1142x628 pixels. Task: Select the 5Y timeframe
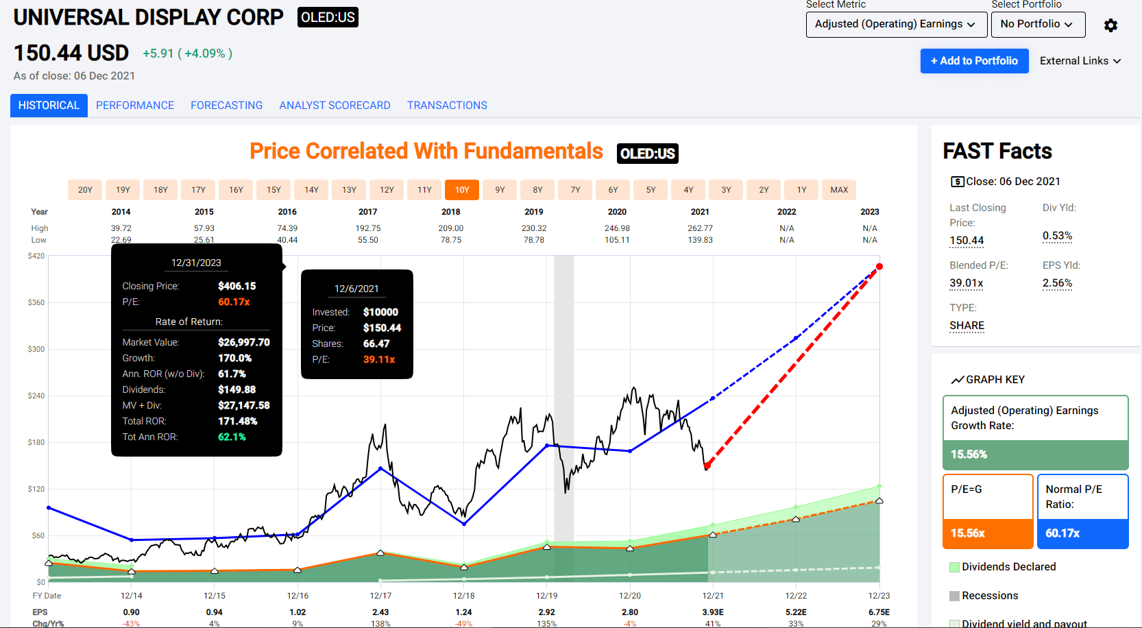650,189
